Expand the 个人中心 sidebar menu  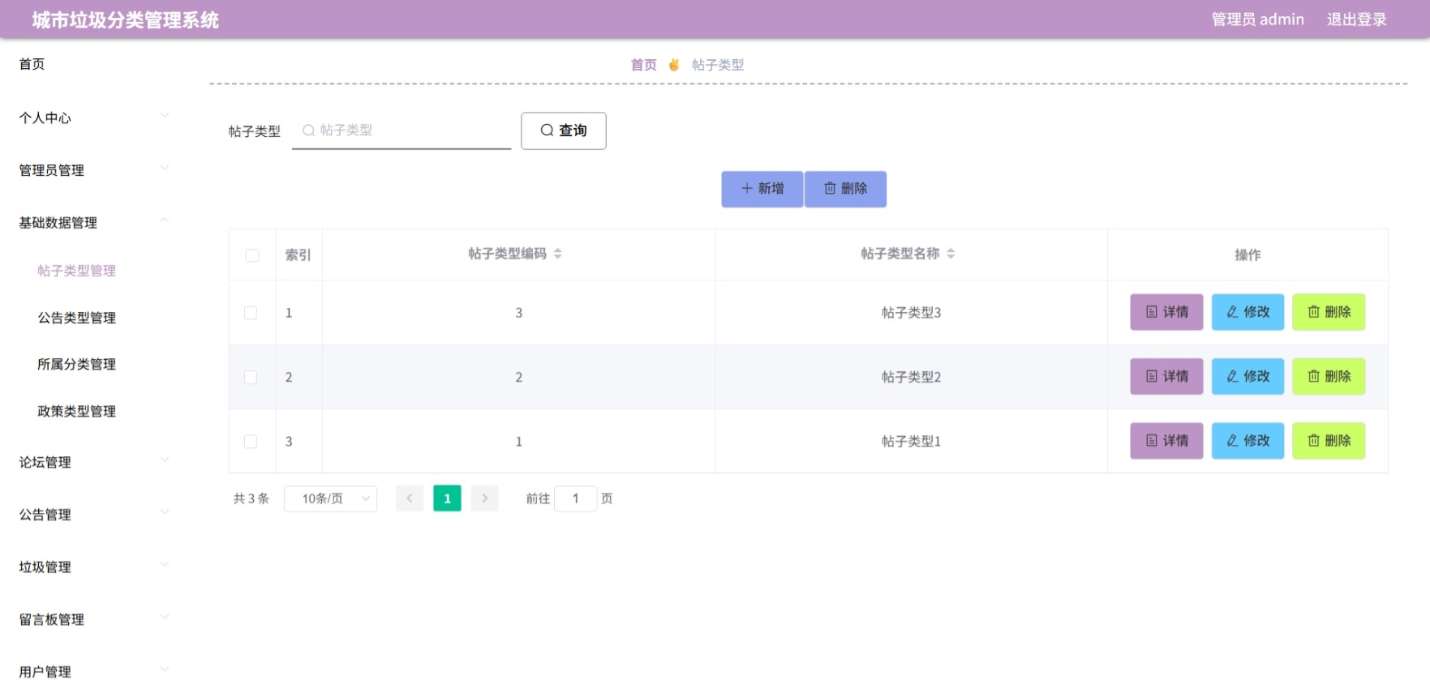tap(94, 118)
